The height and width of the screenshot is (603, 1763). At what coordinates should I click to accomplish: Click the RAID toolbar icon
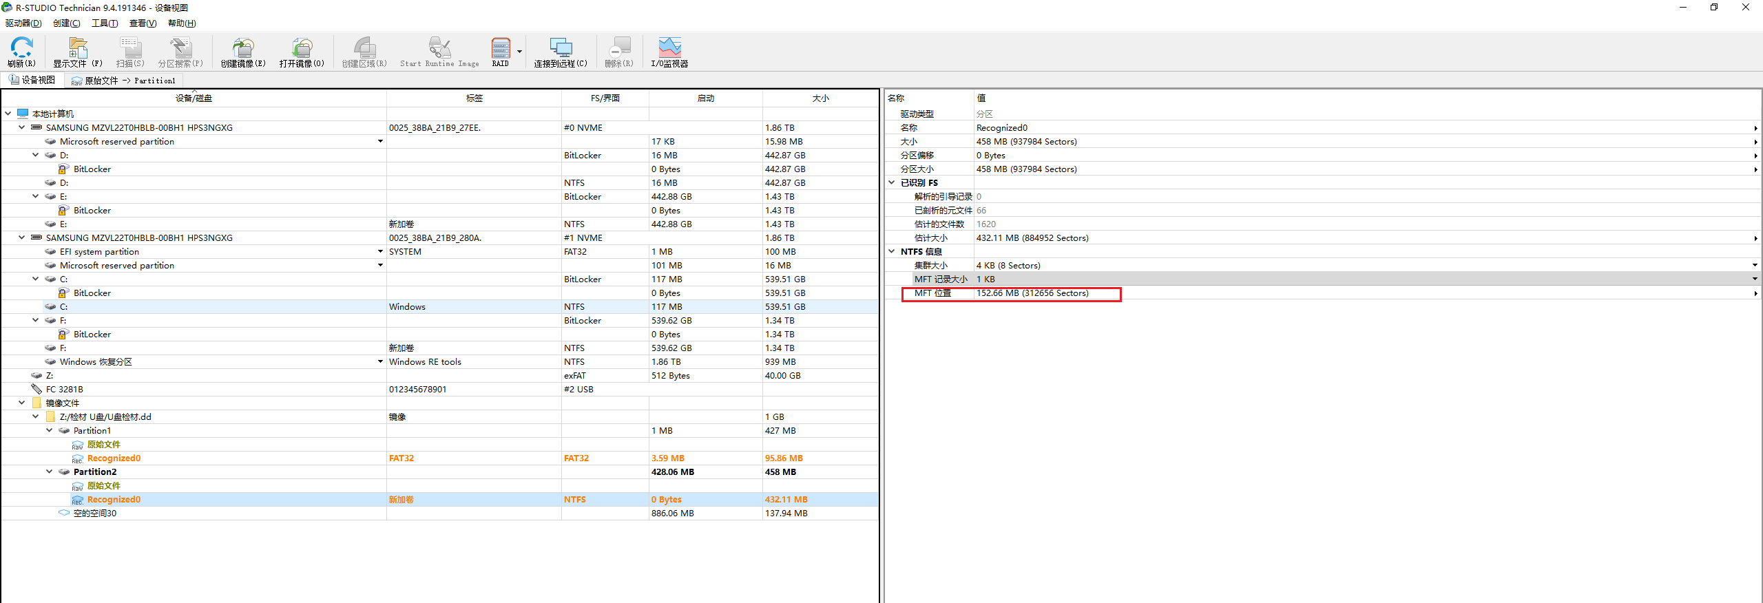point(501,52)
